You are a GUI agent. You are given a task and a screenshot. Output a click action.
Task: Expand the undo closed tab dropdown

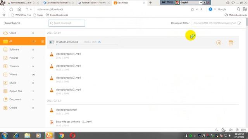[x=31, y=9]
